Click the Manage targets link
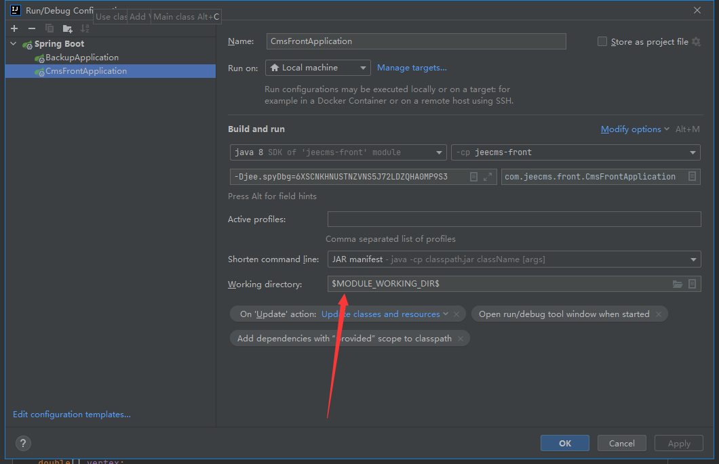The height and width of the screenshot is (464, 719). point(412,68)
